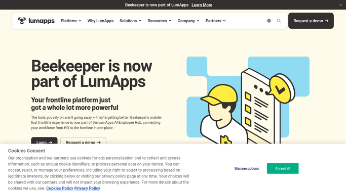Expand the Partners dropdown

(x=216, y=21)
